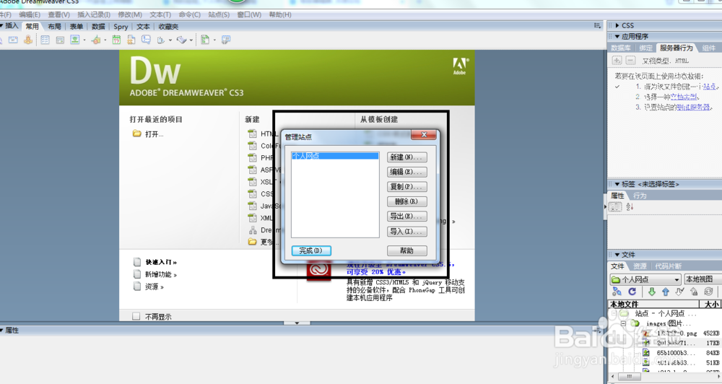The height and width of the screenshot is (384, 722).
Task: Collapse the images folder in the file tree
Action: coord(624,323)
